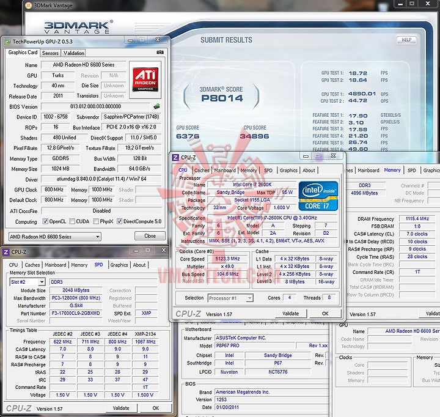Open the Mainboard tab in front CPU-Z window
Viewport: 440px width, 417px height.
(225, 171)
